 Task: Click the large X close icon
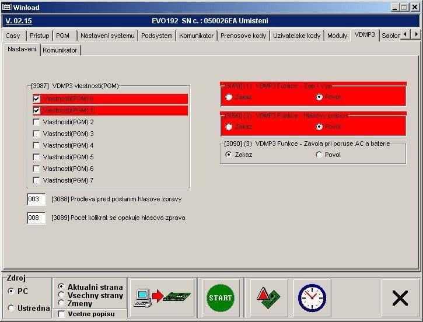tap(400, 298)
